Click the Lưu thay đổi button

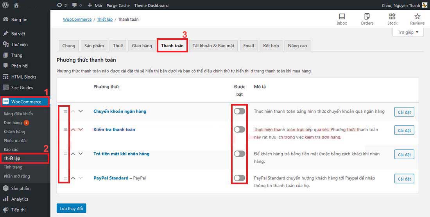pos(71,208)
